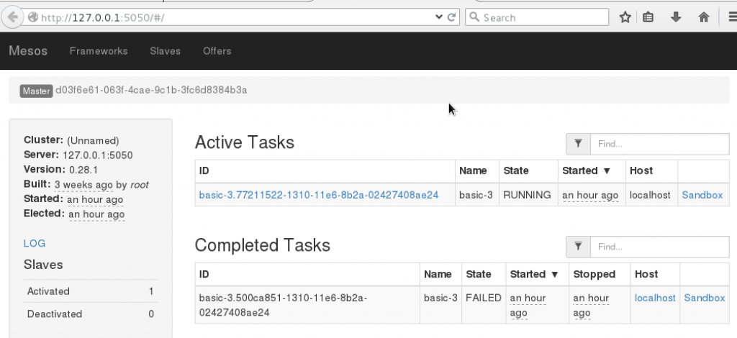
Task: Open the bookmarks list icon
Action: pyautogui.click(x=648, y=17)
